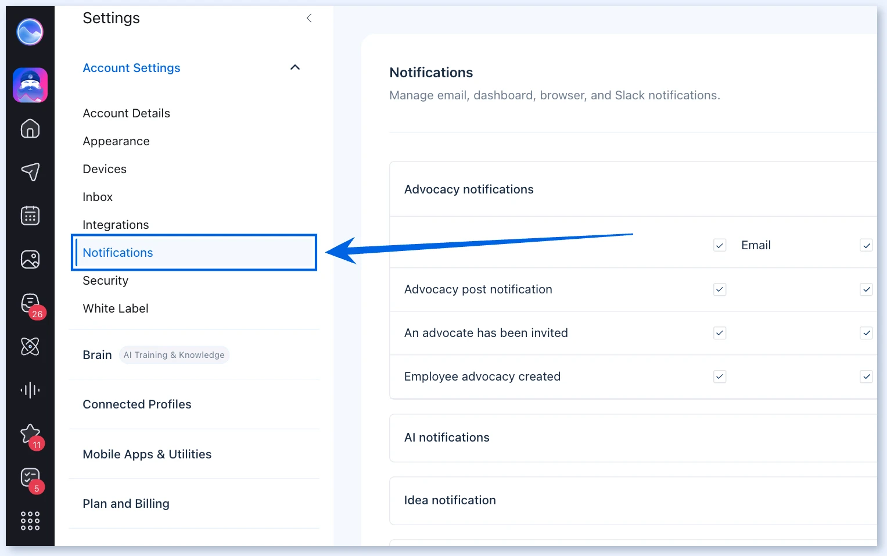Image resolution: width=887 pixels, height=556 pixels.
Task: Collapse the Settings panel with left chevron
Action: click(x=309, y=18)
